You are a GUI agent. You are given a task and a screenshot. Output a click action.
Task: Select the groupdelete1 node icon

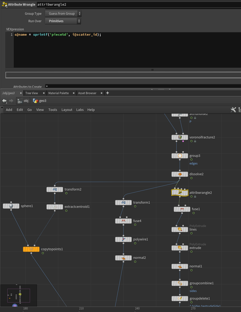point(180,298)
